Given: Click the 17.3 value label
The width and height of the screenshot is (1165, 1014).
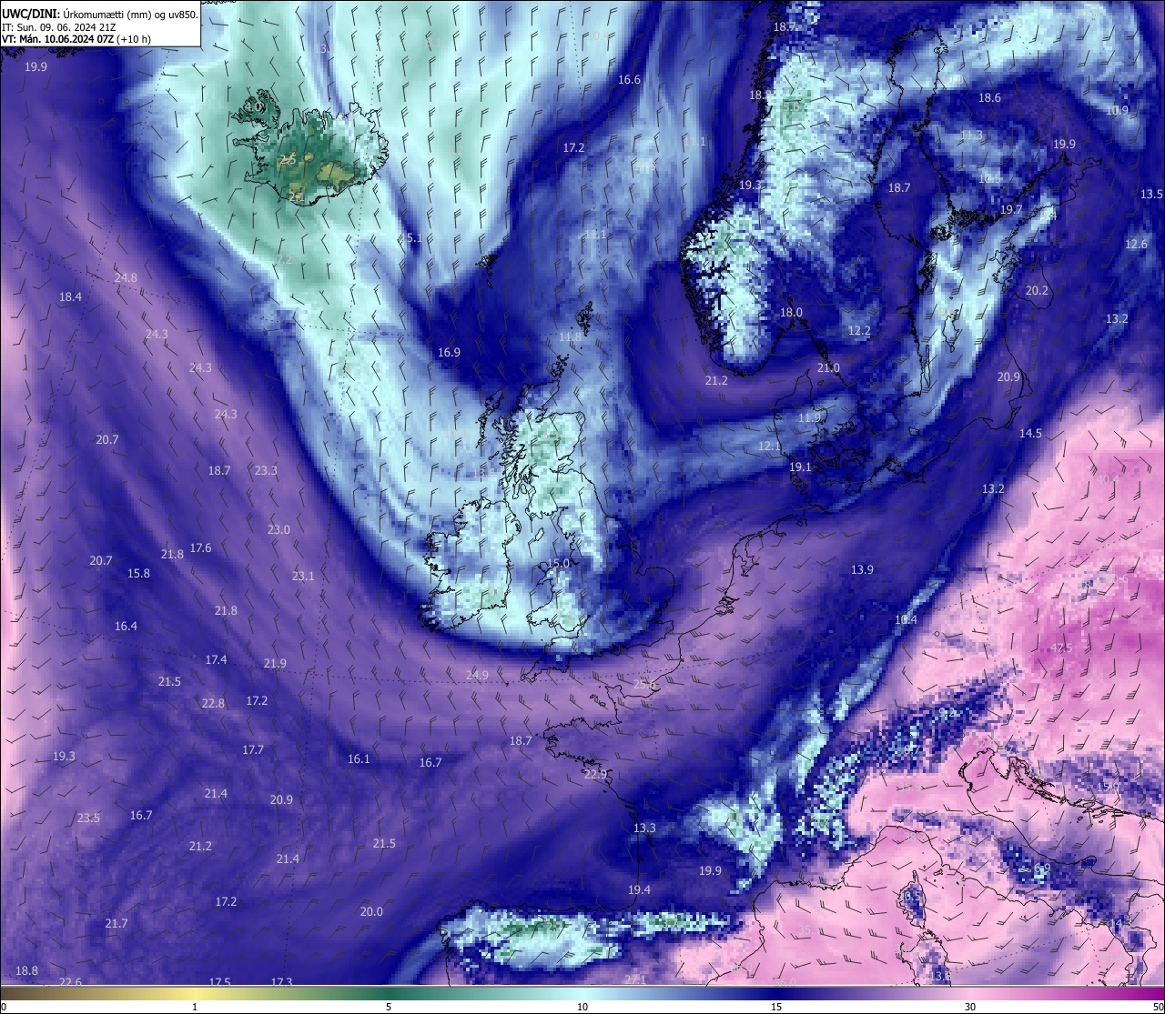Looking at the screenshot, I should [x=281, y=982].
